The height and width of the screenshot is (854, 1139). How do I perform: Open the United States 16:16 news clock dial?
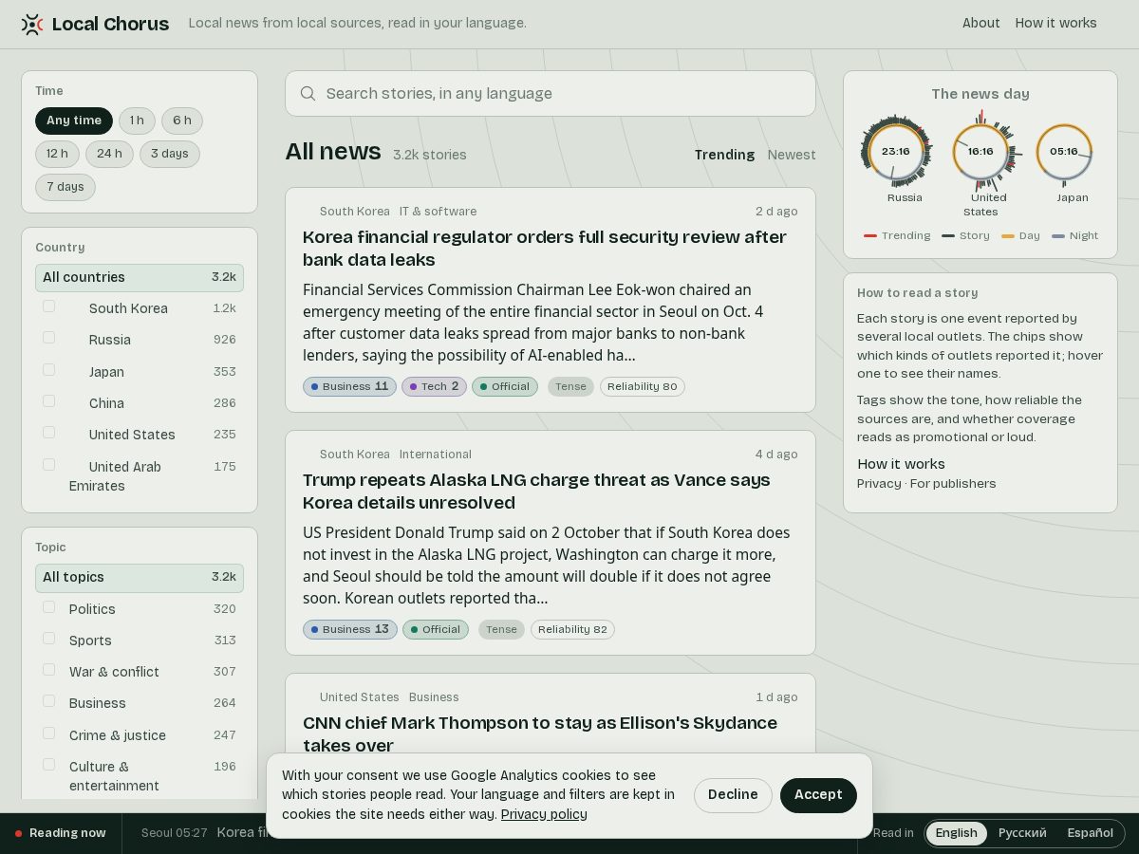tap(980, 152)
